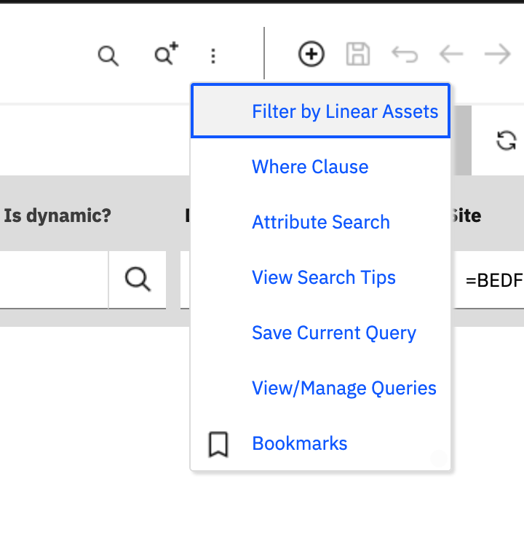Click the floppy disk save icon

[x=357, y=55]
